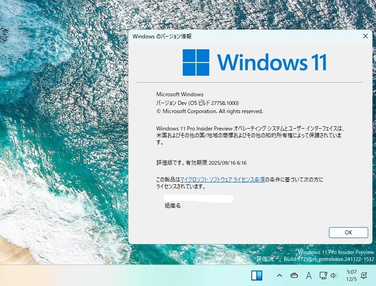Viewport: 376px width, 286px height.
Task: Open the clock showing 5:07 12/5
Action: [x=351, y=276]
